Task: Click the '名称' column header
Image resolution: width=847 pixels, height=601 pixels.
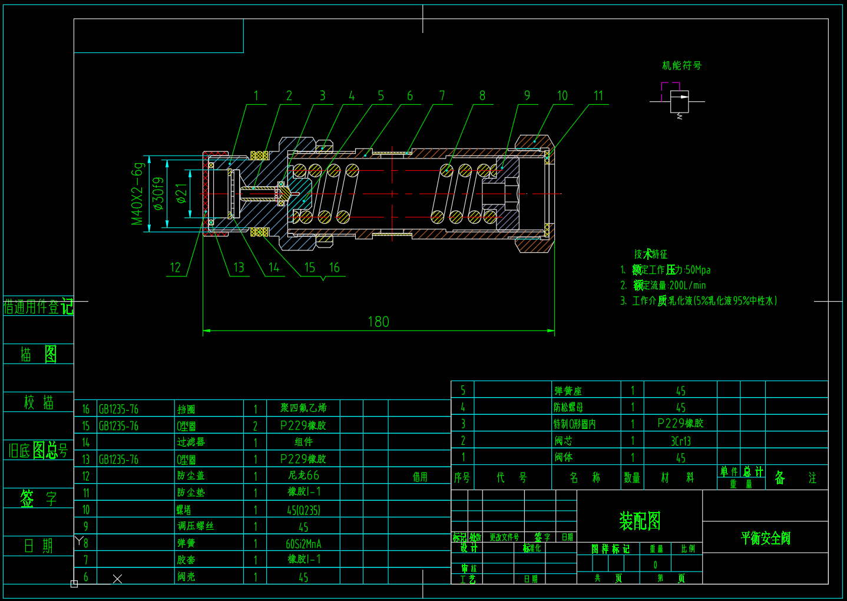Action: (x=585, y=477)
